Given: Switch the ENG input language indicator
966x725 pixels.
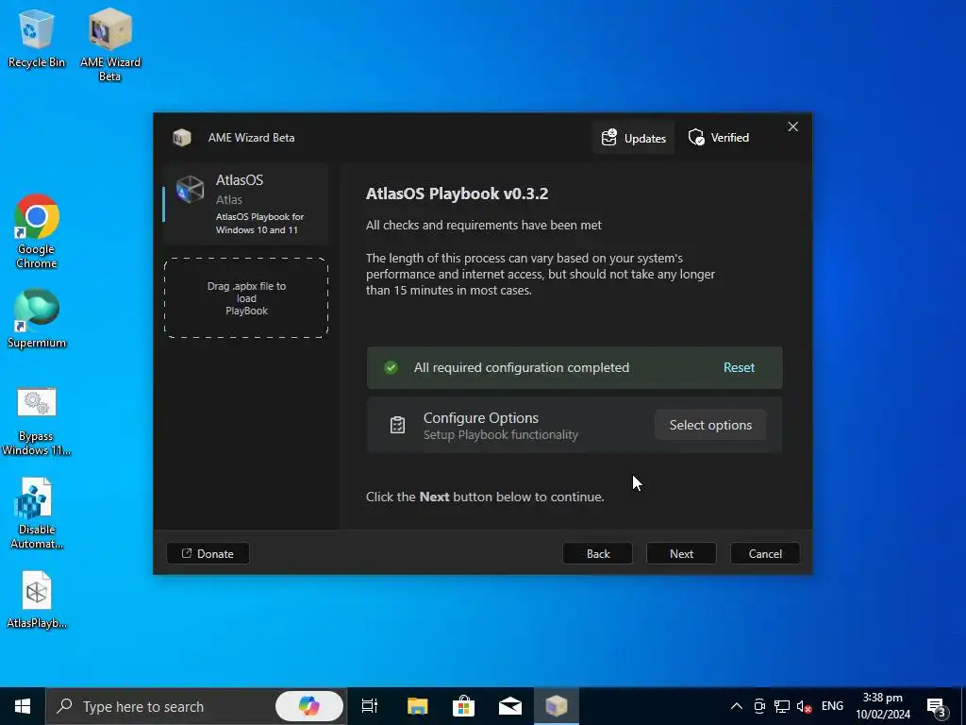Looking at the screenshot, I should point(832,706).
